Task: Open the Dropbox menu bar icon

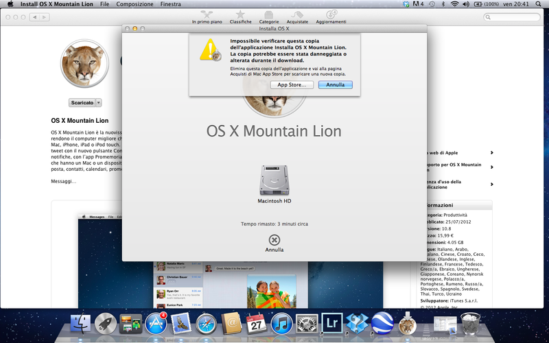Action: pos(406,4)
